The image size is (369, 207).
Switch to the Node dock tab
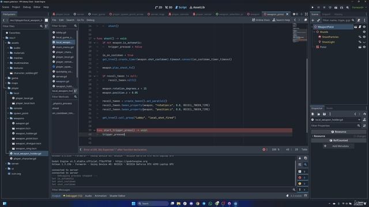tap(329, 108)
